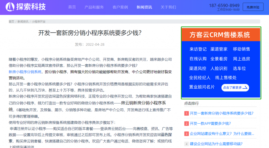Open the 新房小程序分销系统 hyperlink in the article

point(25,72)
